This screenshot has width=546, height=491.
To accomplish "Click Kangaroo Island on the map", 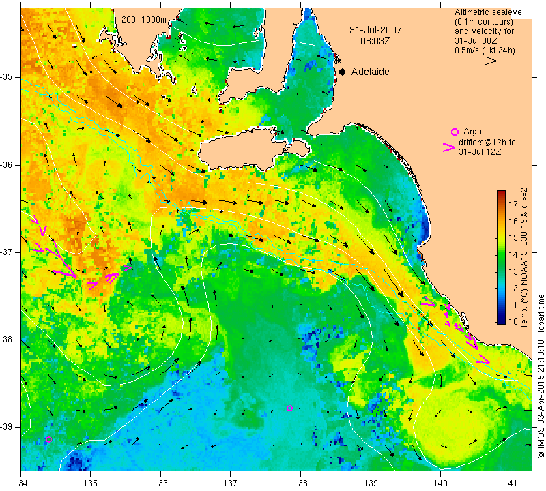I will click(x=244, y=149).
